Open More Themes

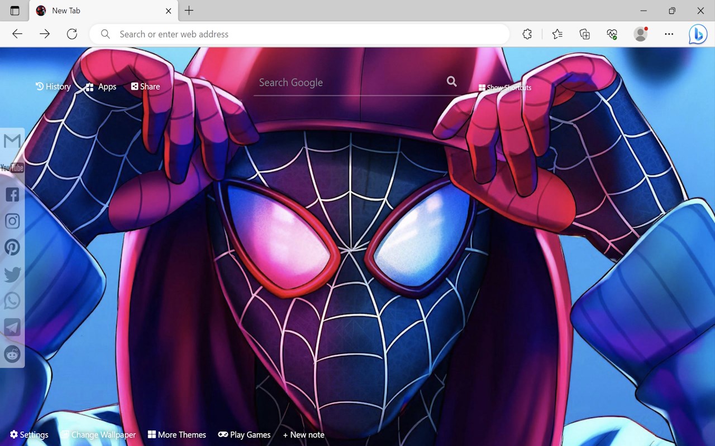point(177,435)
